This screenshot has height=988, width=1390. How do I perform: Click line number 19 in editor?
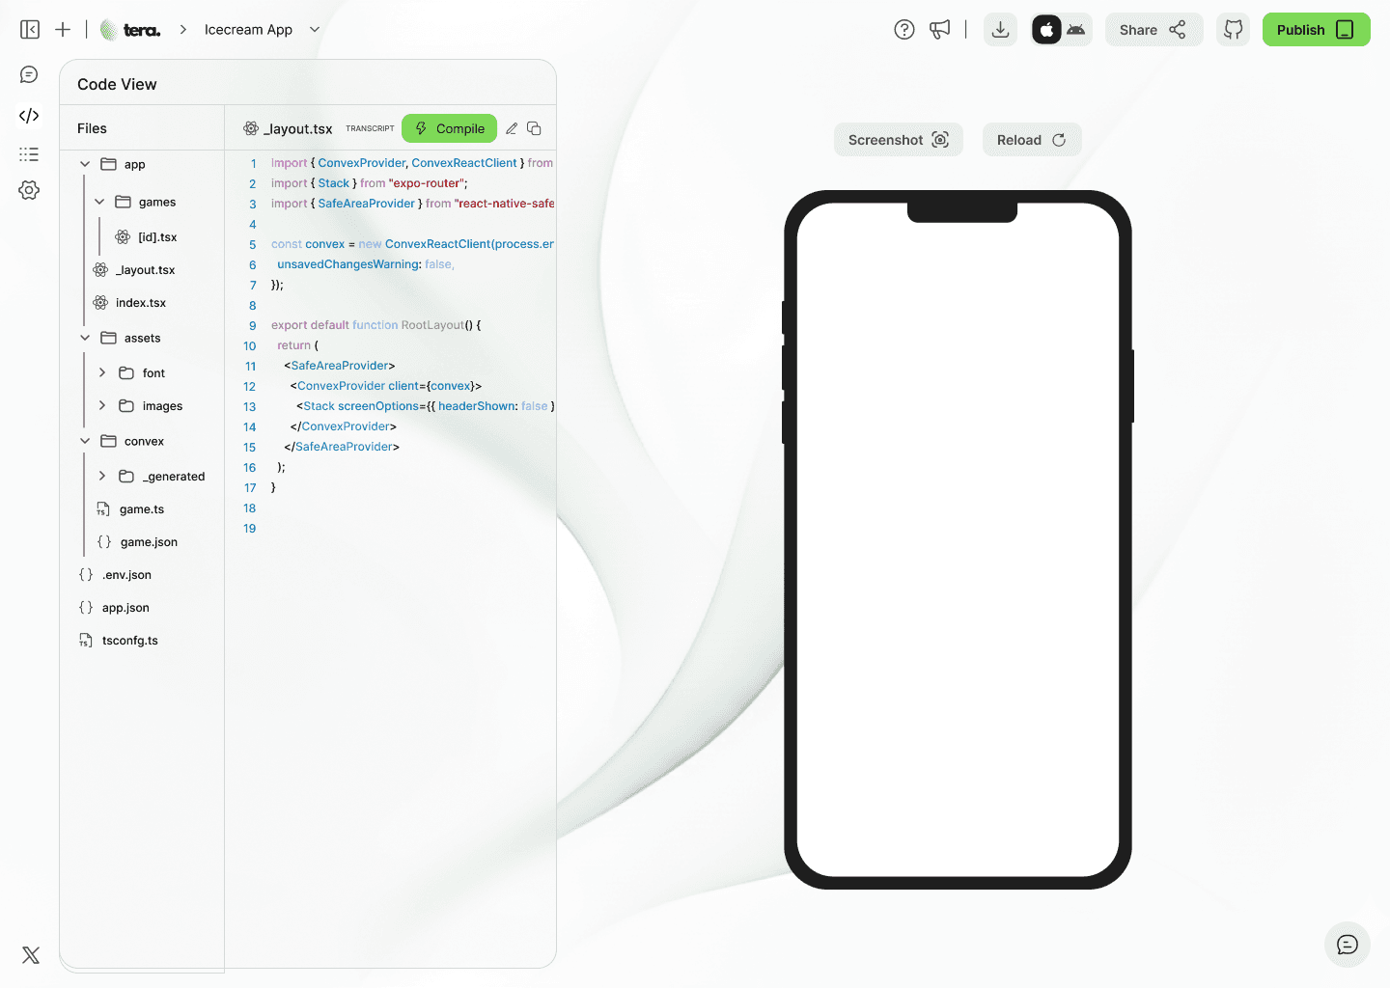[250, 529]
